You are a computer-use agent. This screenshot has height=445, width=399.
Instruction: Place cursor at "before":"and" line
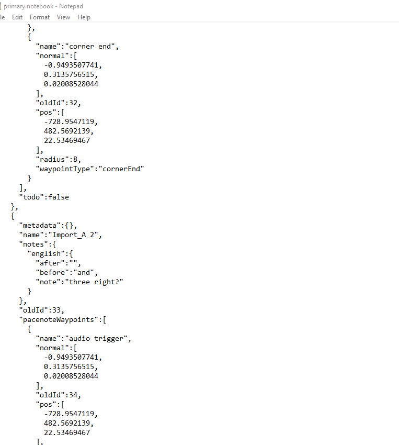[67, 273]
